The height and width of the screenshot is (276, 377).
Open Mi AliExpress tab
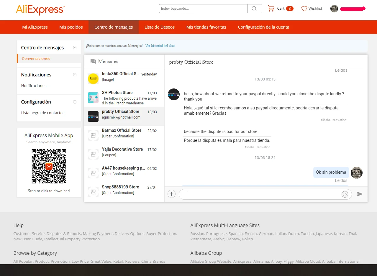(35, 27)
